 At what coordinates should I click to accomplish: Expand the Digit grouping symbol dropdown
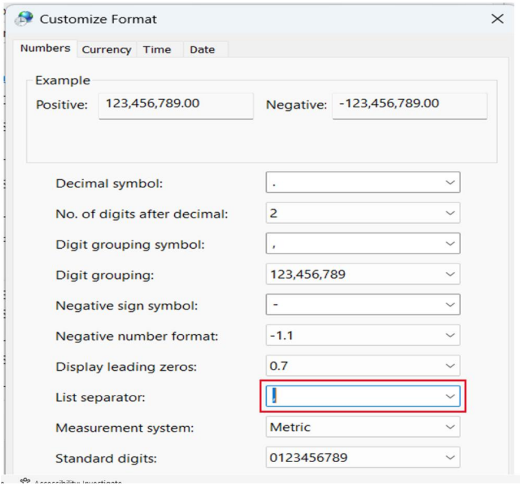[451, 243]
